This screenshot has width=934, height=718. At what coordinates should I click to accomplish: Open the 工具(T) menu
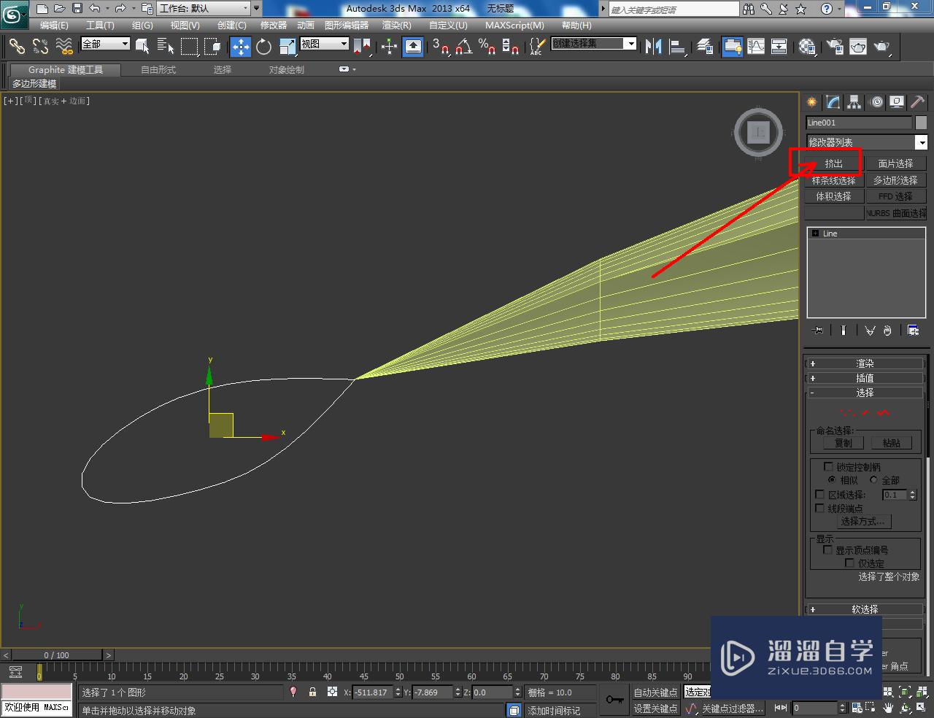101,25
